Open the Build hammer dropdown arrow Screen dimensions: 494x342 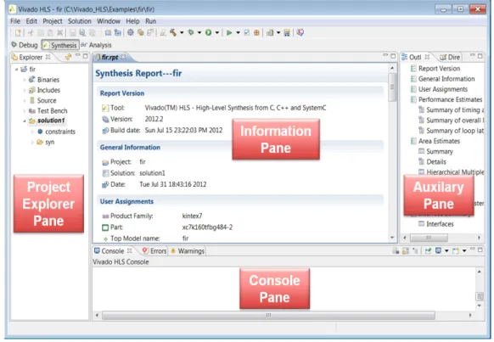(x=182, y=32)
